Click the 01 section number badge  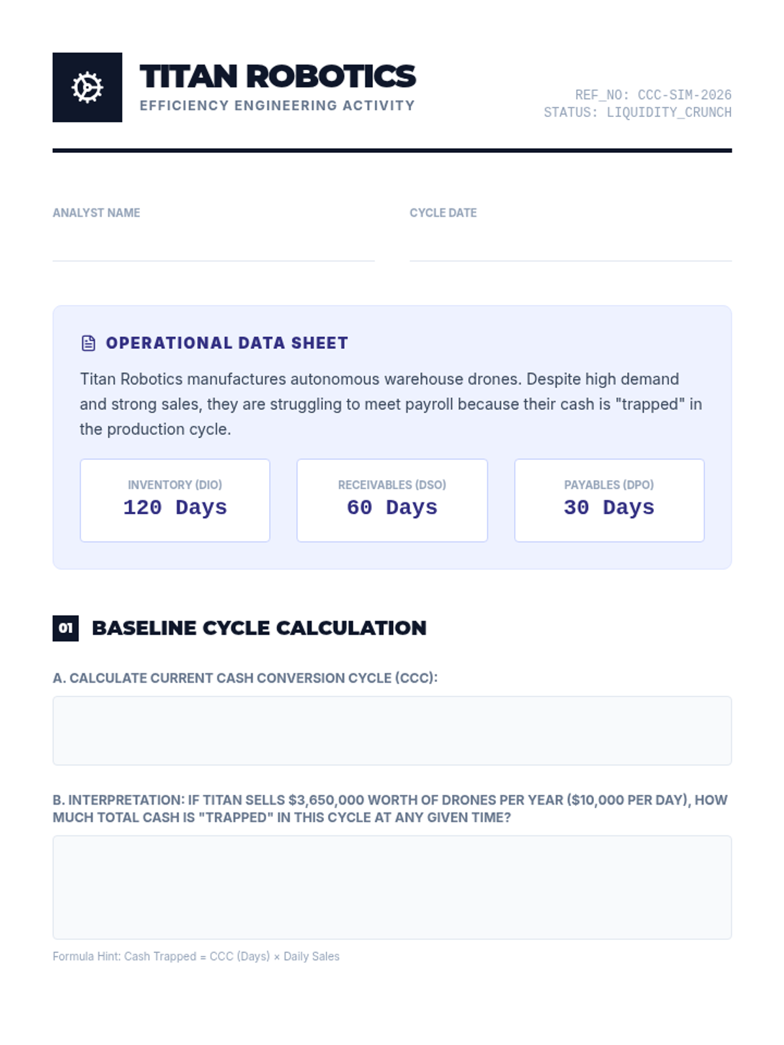65,628
